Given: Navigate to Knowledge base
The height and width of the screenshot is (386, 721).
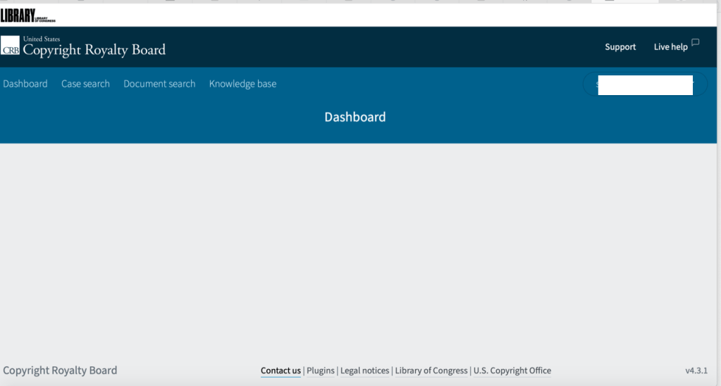Looking at the screenshot, I should click(x=242, y=84).
